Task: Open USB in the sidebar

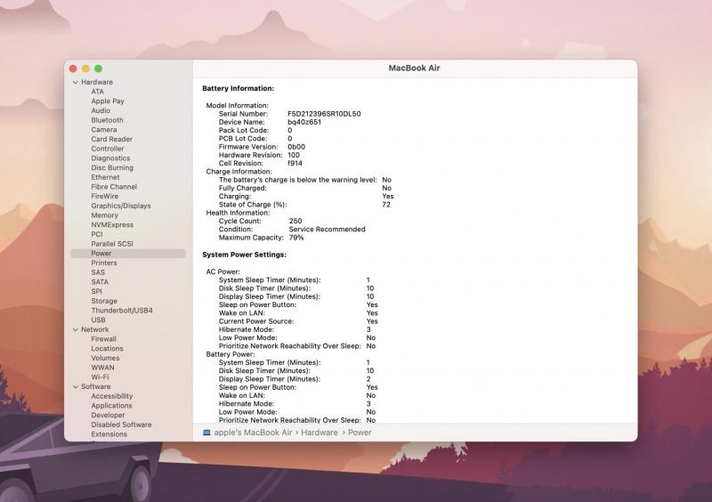Action: click(x=98, y=320)
